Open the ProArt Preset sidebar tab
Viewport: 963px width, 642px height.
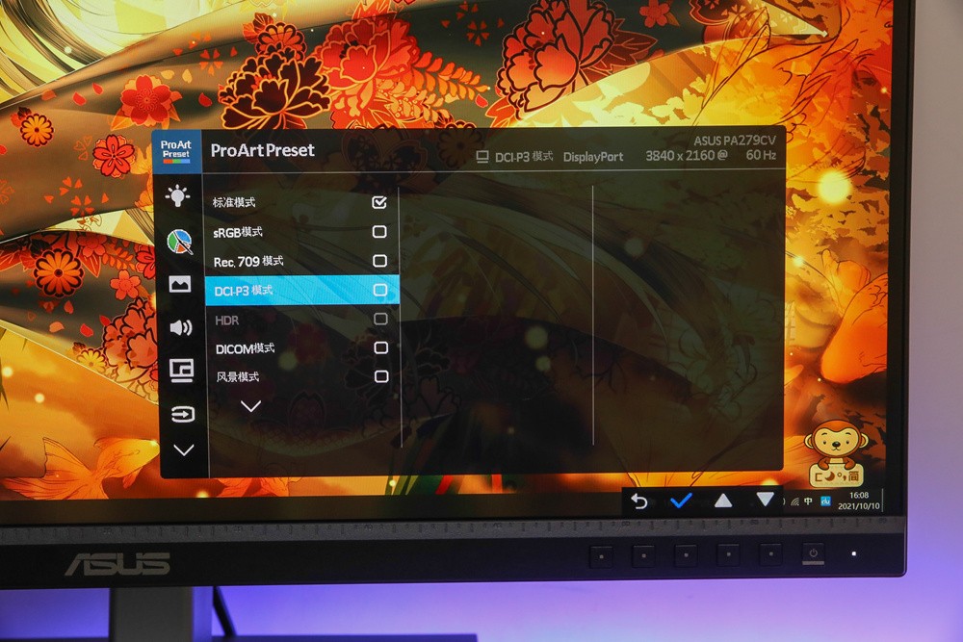tap(176, 151)
